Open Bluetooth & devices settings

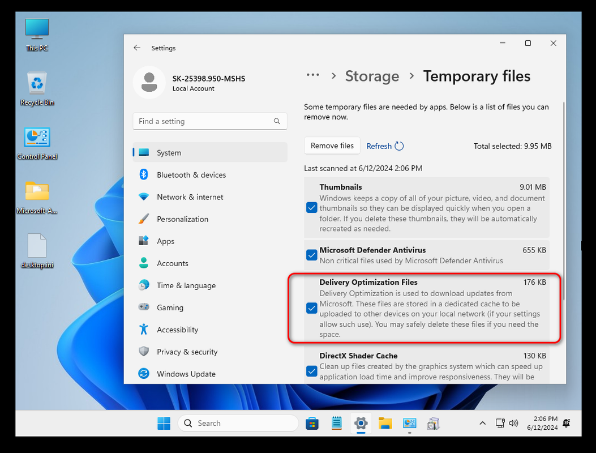(x=210, y=174)
